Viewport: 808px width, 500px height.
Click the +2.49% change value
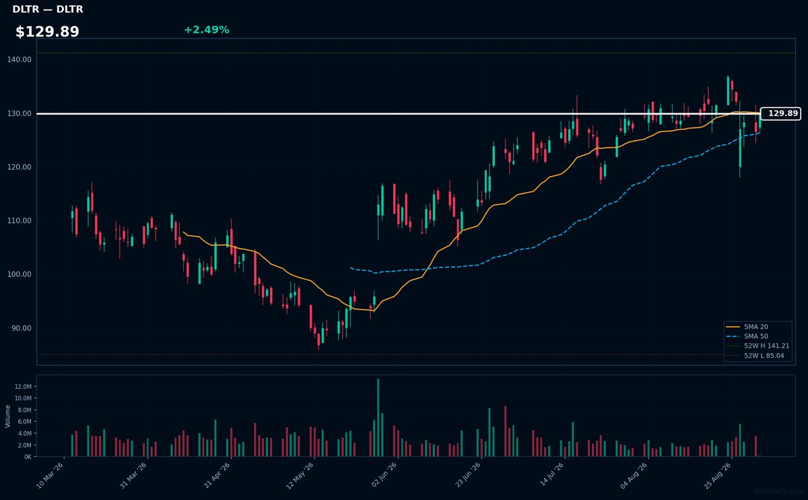(x=206, y=30)
